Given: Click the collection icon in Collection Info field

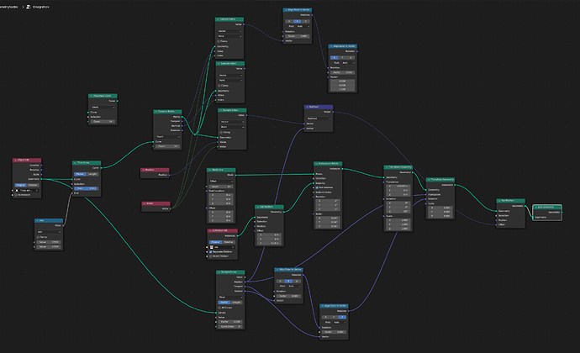Looking at the screenshot, I should 212,247.
